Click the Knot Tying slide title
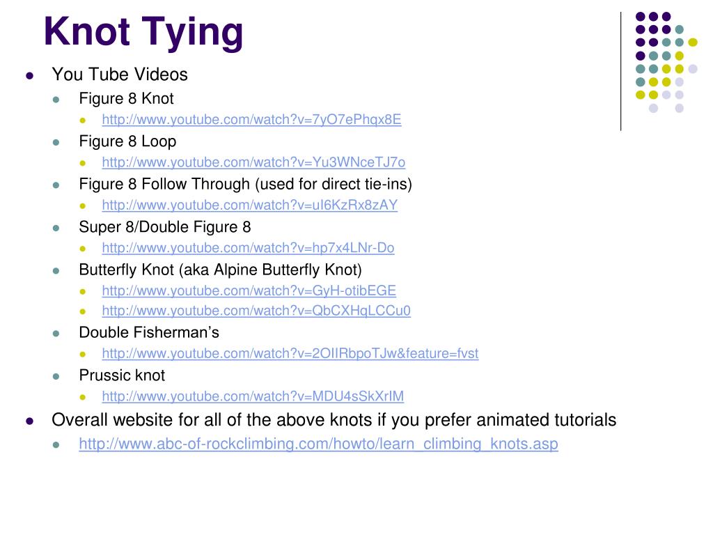Screen dimensions: 713x535 [x=143, y=32]
